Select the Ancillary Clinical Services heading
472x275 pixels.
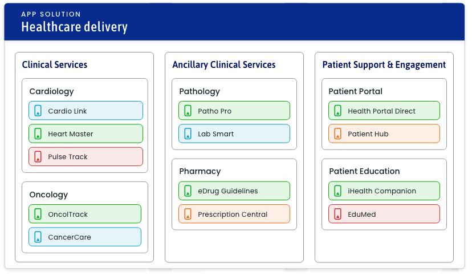tap(224, 64)
